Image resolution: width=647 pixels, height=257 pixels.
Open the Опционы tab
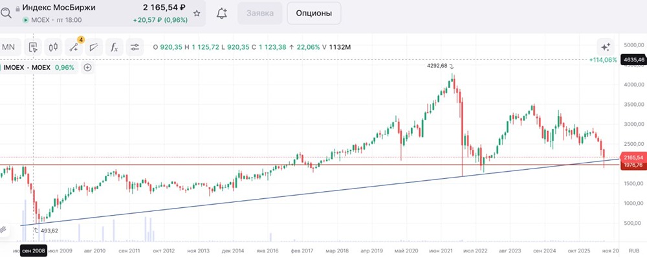coord(314,13)
